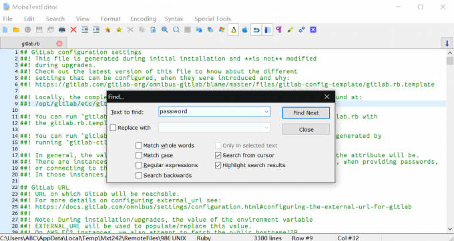This screenshot has height=241, width=454.
Task: Click the Row #9 status entry
Action: pyautogui.click(x=302, y=238)
